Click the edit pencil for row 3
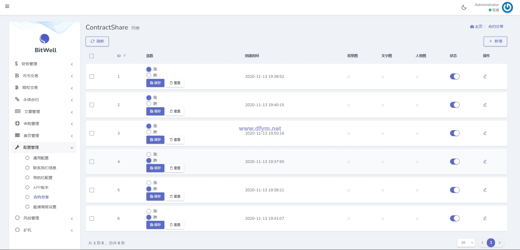Image resolution: width=520 pixels, height=250 pixels. 485,133
